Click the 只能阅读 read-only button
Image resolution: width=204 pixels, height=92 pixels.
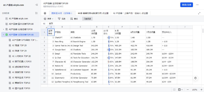(87, 19)
